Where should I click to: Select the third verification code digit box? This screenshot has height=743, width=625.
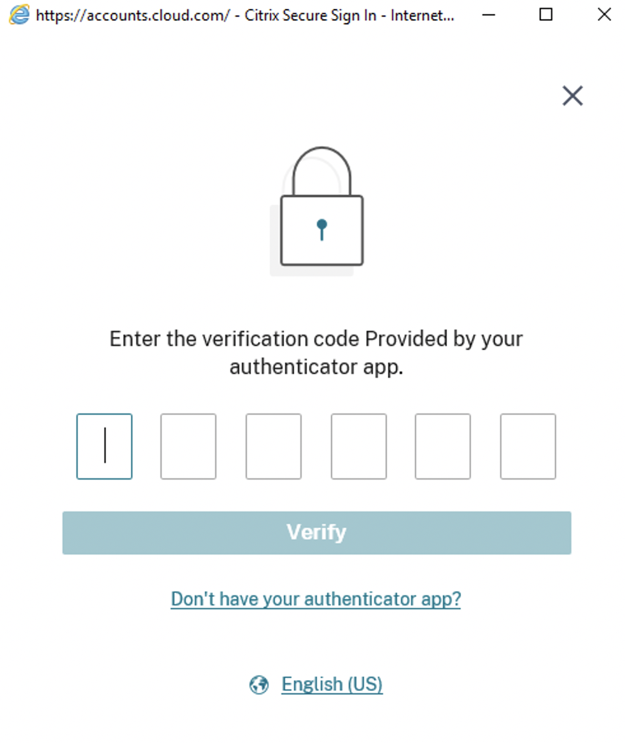point(274,447)
